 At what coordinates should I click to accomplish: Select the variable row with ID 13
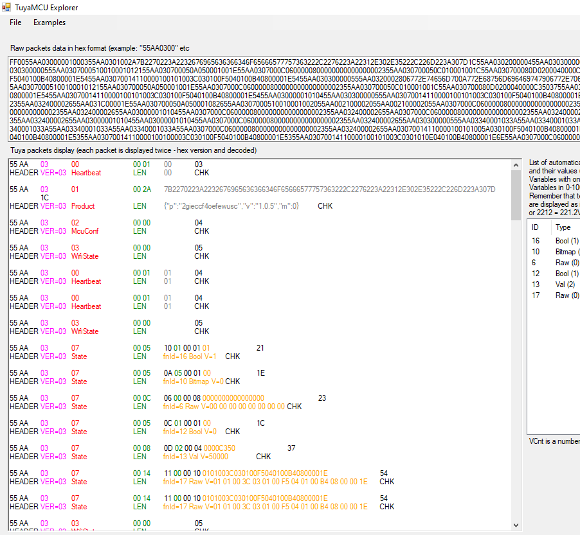coord(554,285)
